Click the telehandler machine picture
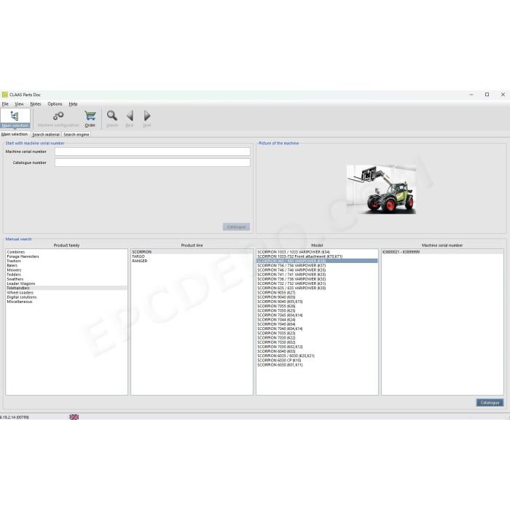The height and width of the screenshot is (510, 510). (381, 189)
